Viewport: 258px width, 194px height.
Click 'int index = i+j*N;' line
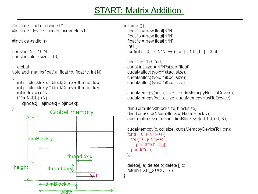pyautogui.click(x=33, y=93)
